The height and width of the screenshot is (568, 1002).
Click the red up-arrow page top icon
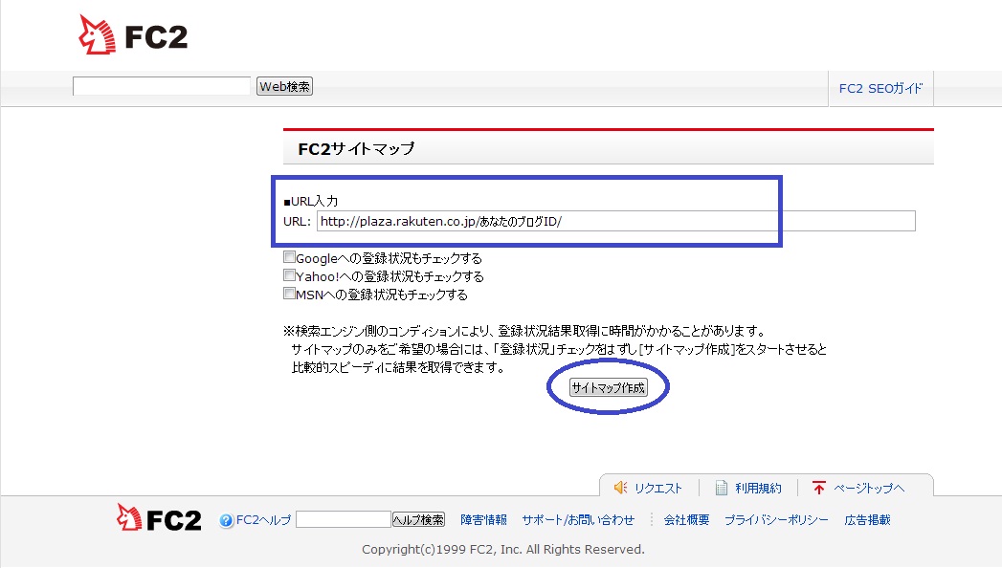click(818, 488)
